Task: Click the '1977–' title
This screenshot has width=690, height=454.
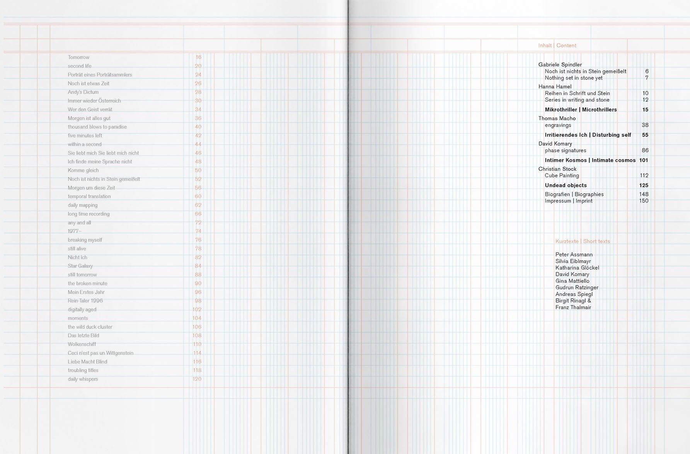Action: click(75, 231)
